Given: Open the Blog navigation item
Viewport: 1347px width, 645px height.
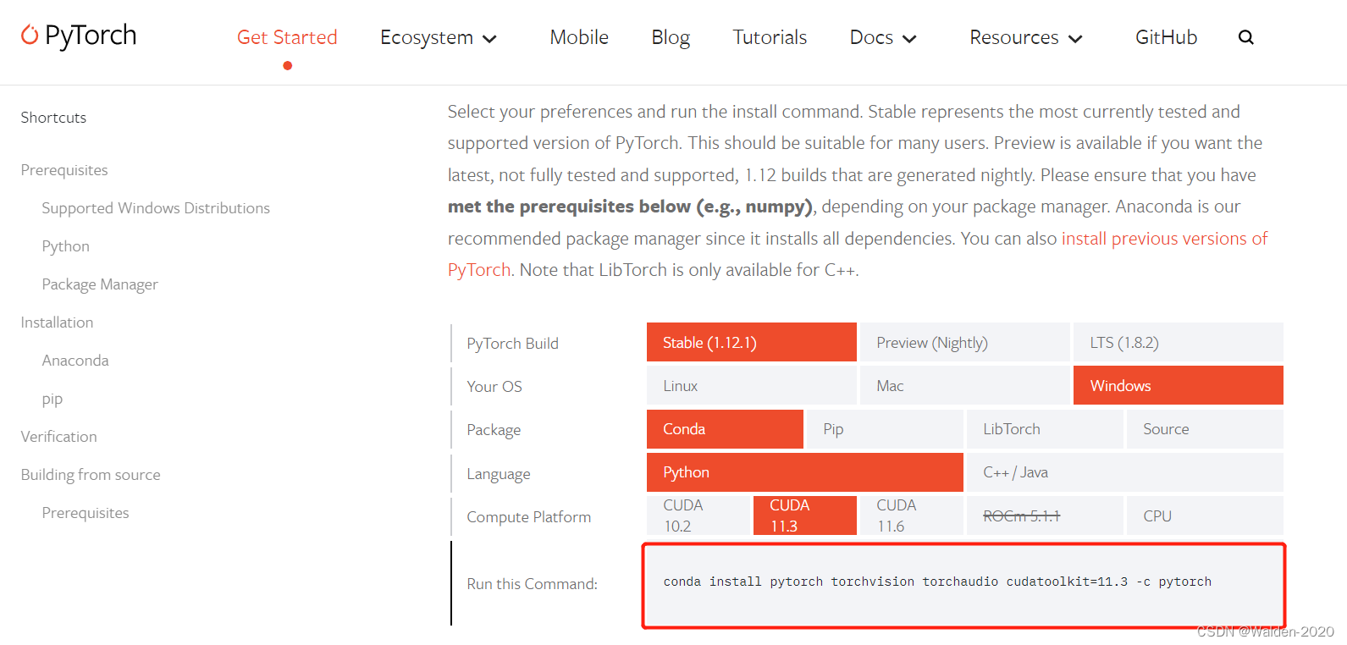Looking at the screenshot, I should (671, 37).
